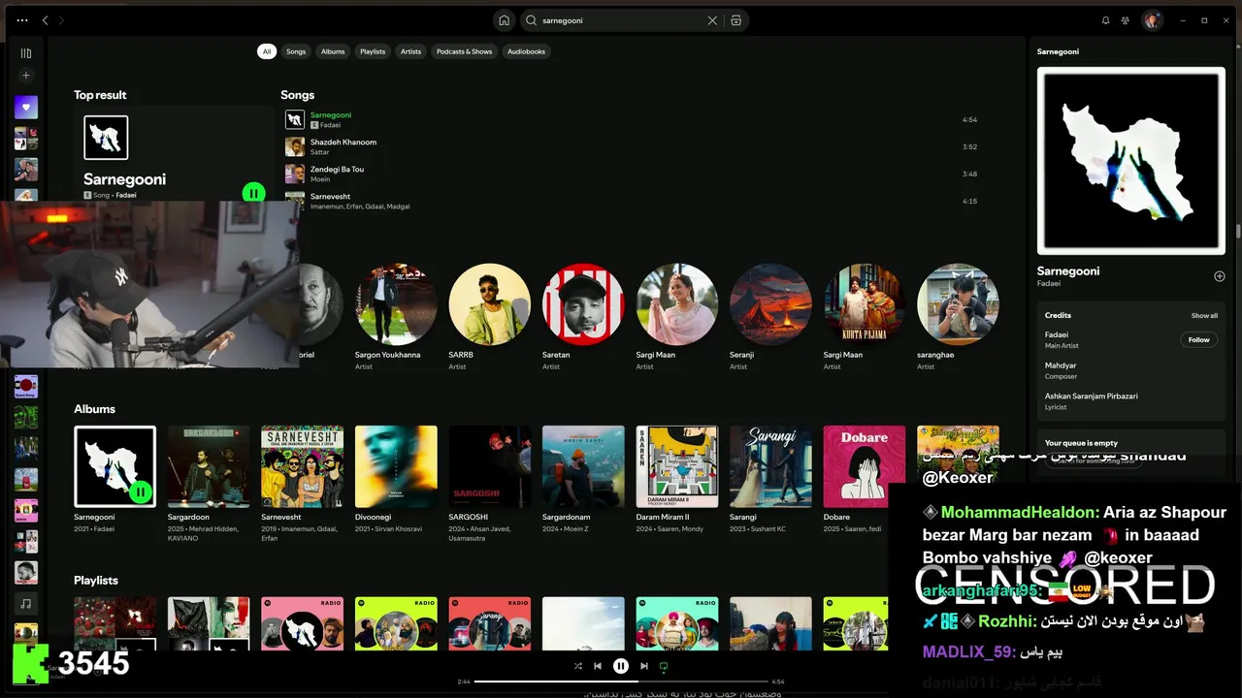The image size is (1242, 698).
Task: Click Mahdyar composer credit
Action: (1061, 365)
